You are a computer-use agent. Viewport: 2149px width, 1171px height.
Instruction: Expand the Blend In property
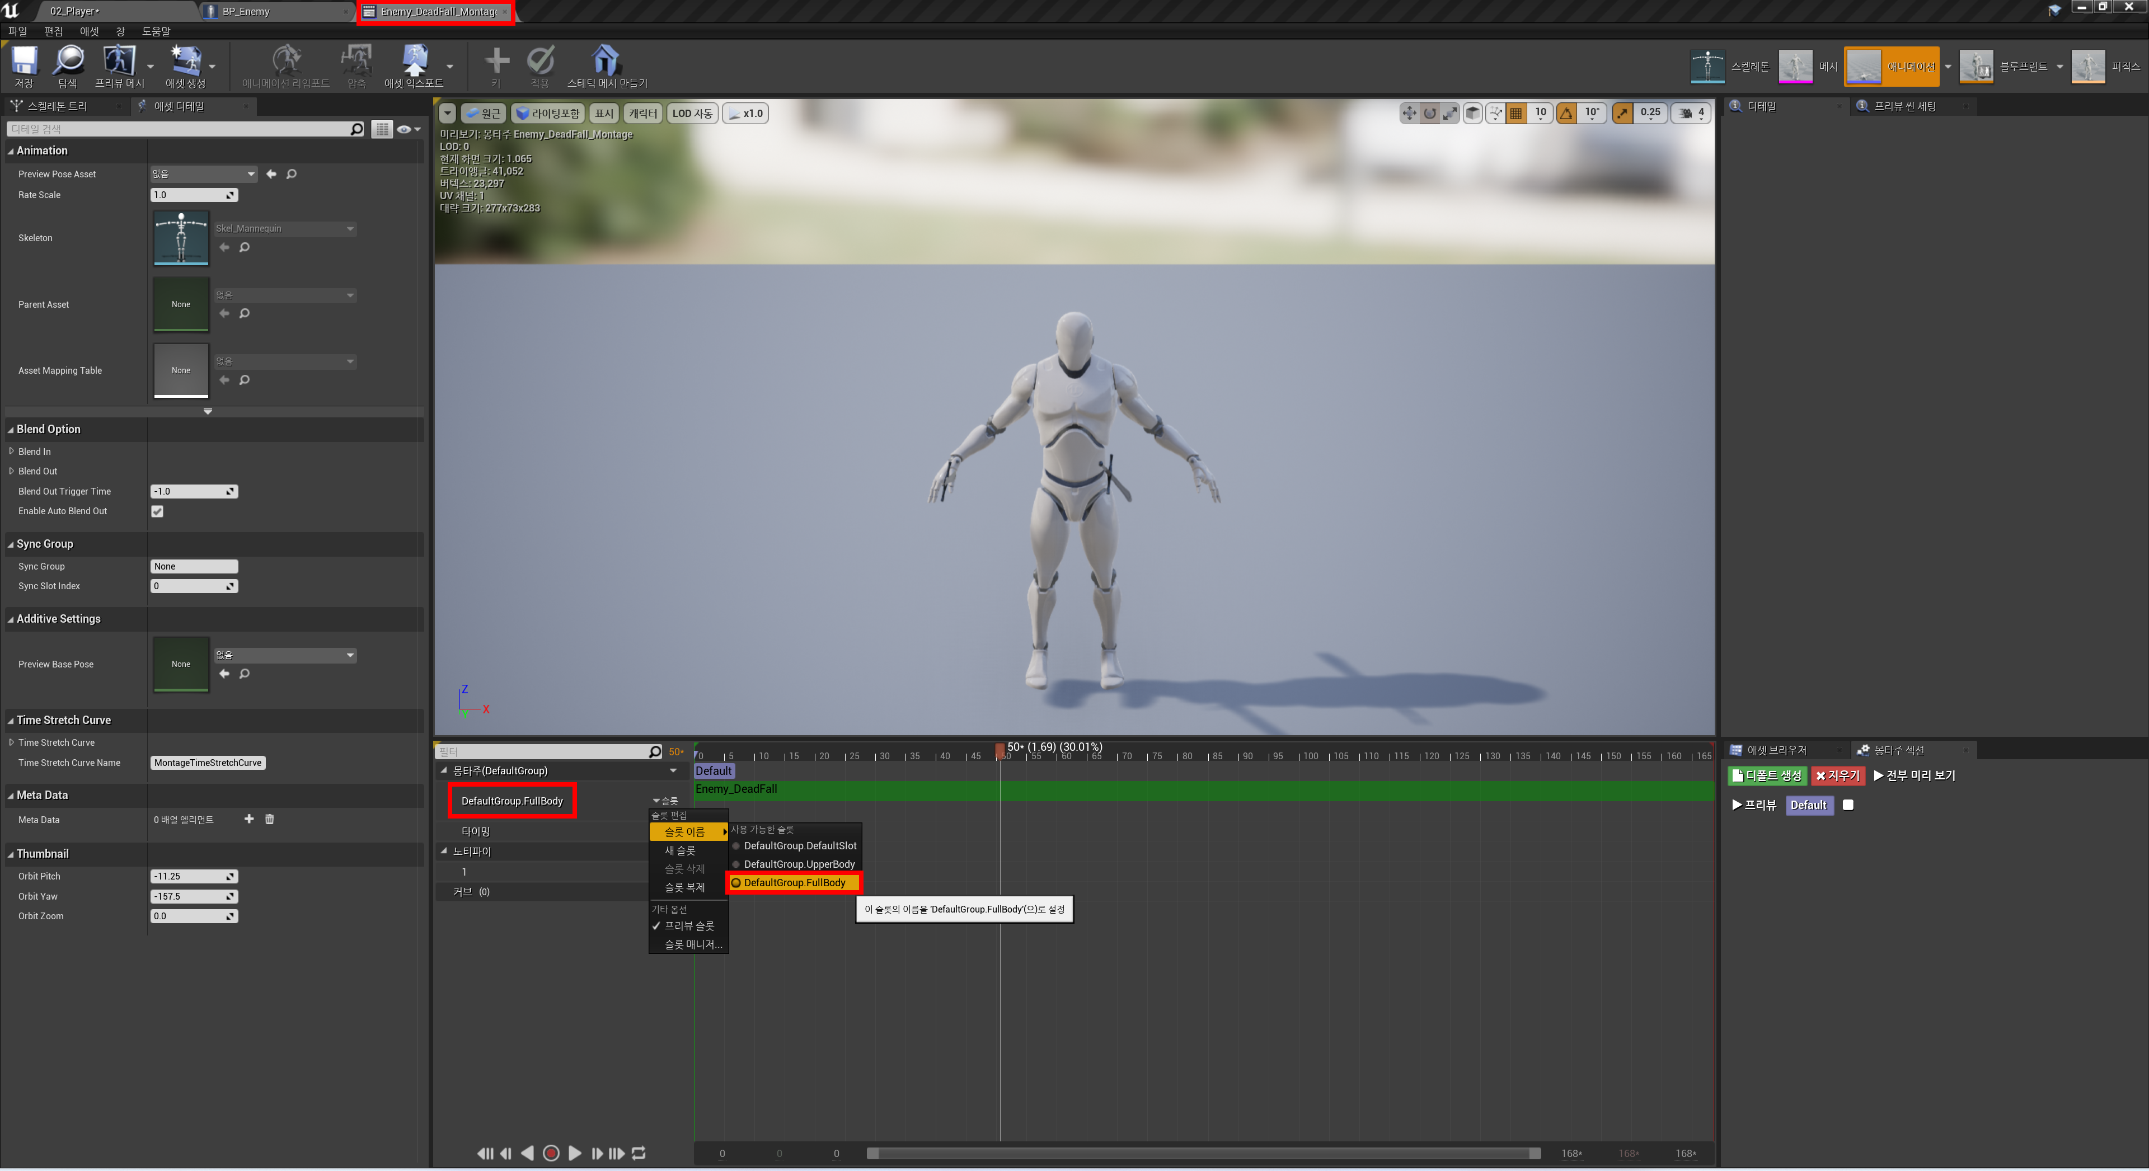[x=12, y=451]
